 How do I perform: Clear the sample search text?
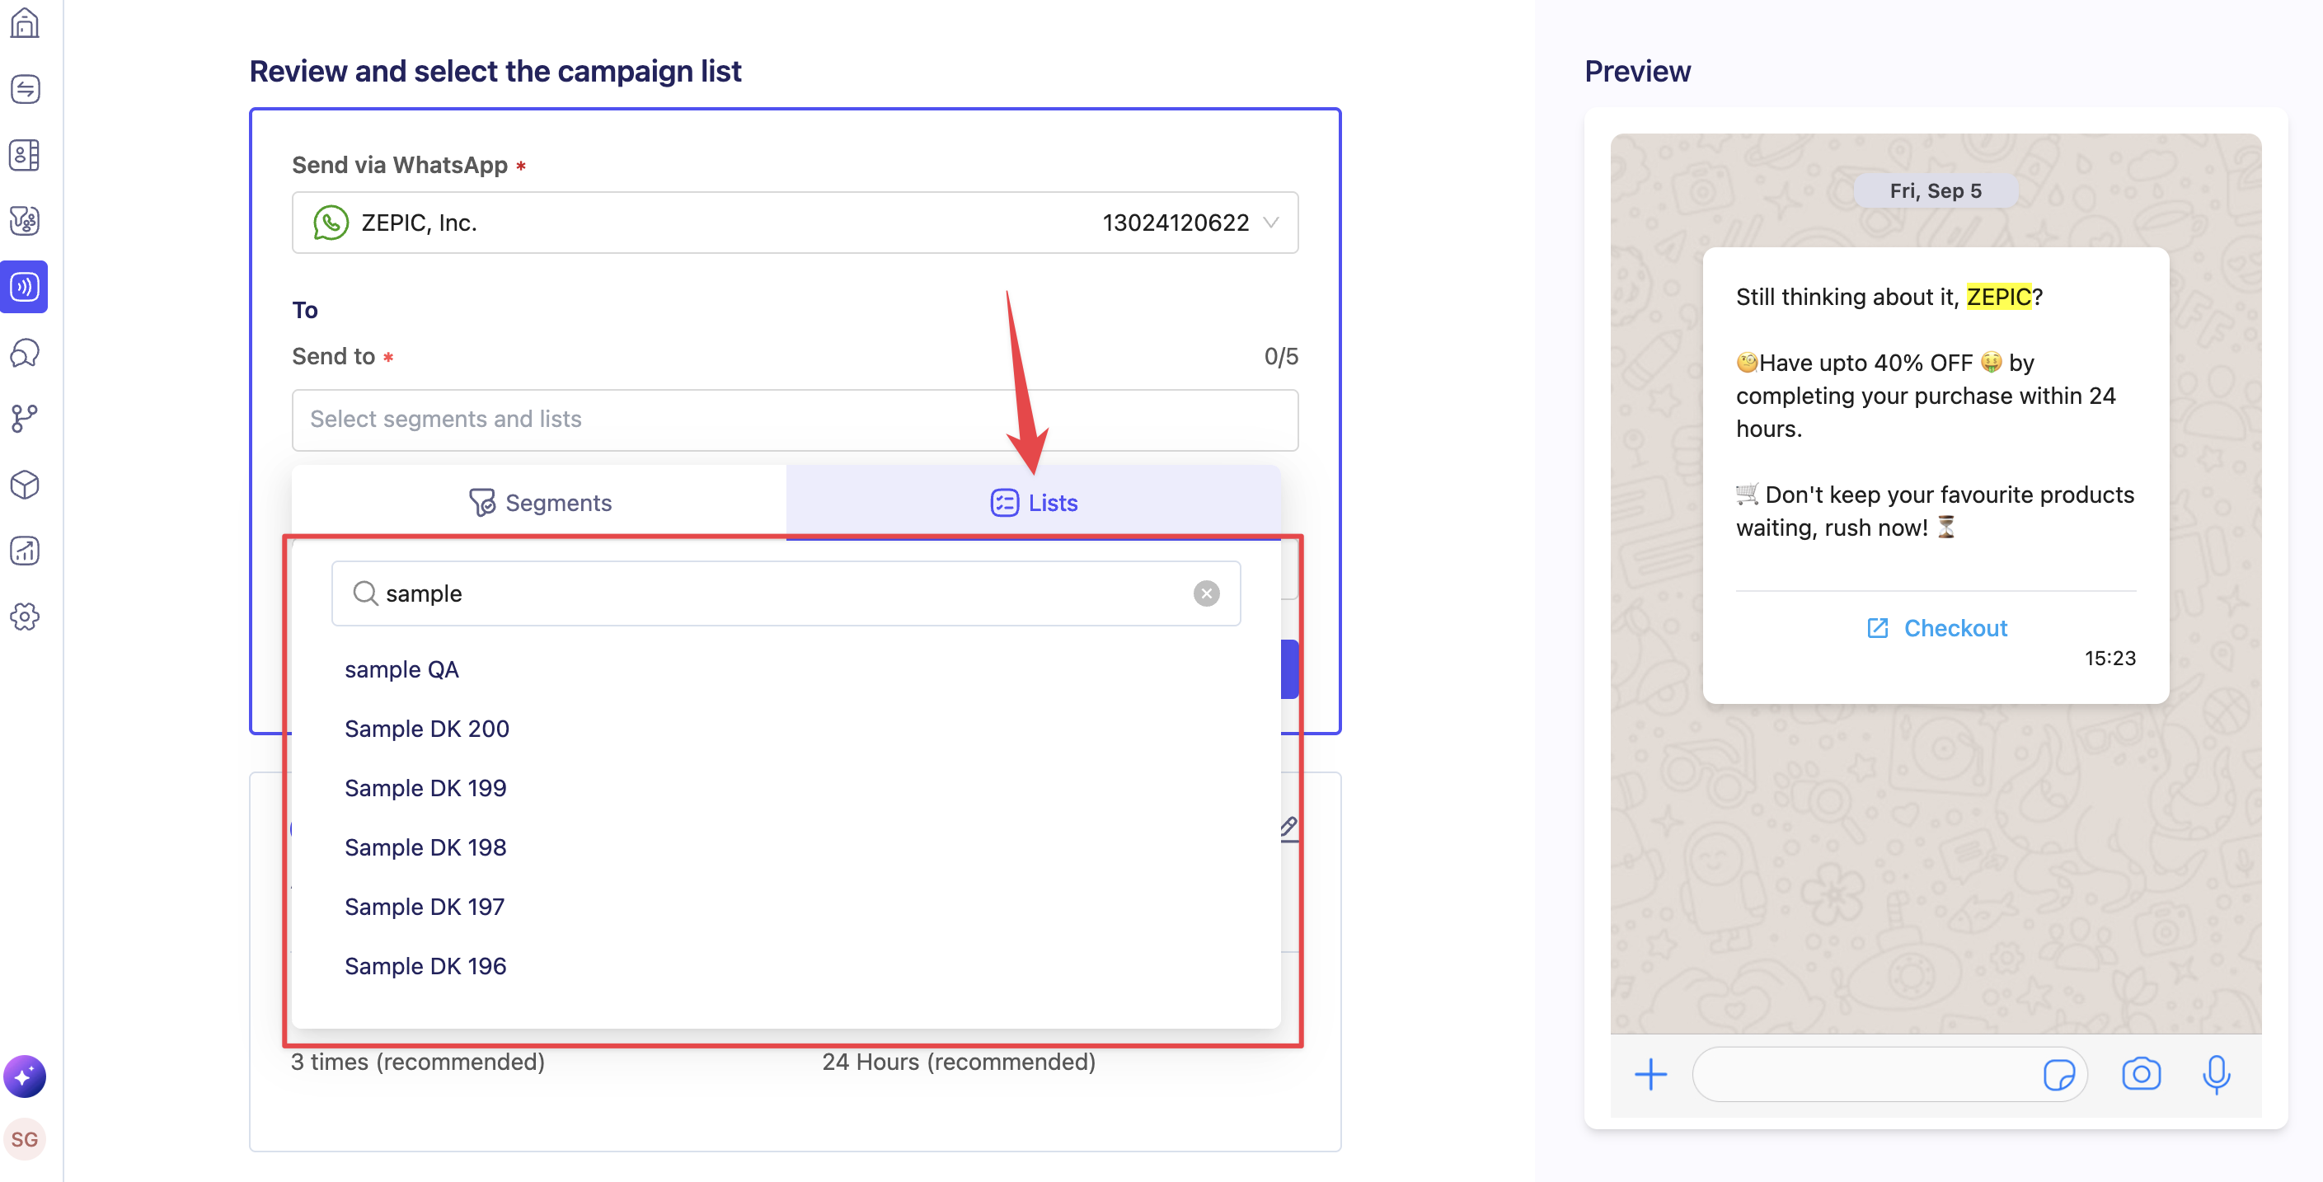[1206, 593]
